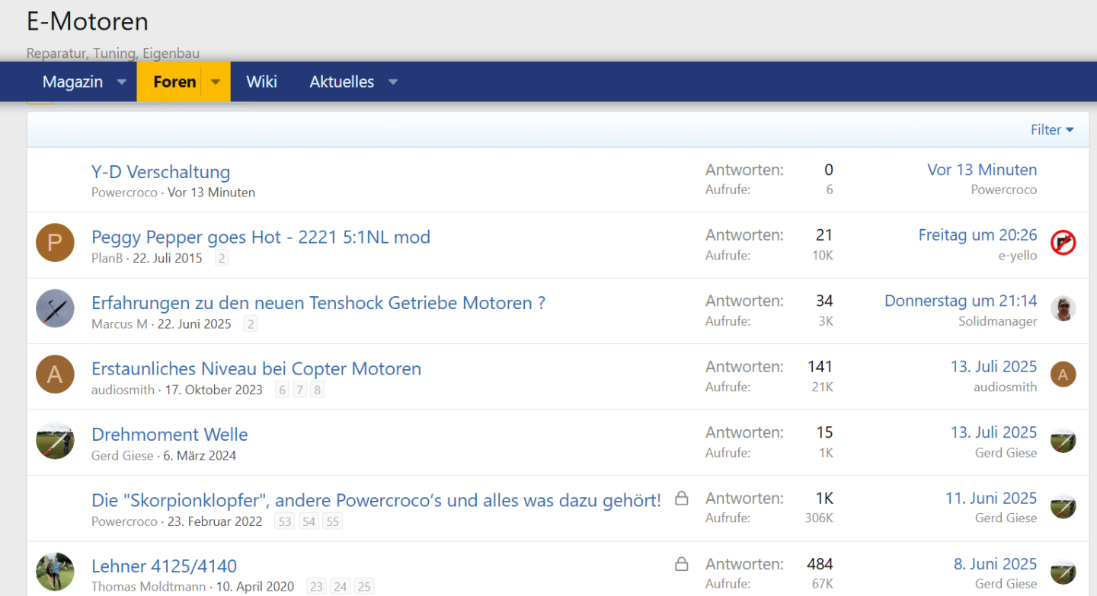Open Erstaunliches Niveau bei Copter Motoren
Viewport: 1097px width, 596px height.
tap(256, 369)
